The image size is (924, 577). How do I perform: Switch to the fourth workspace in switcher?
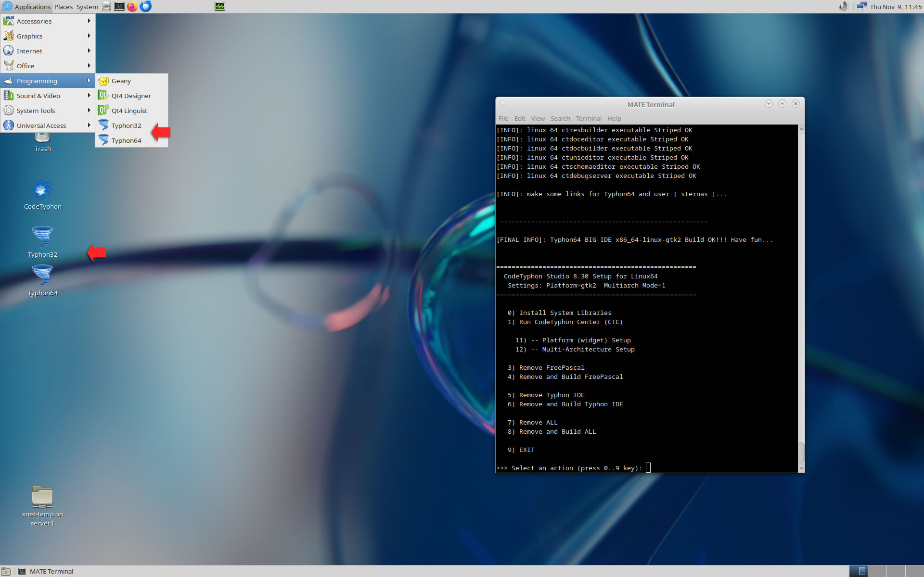pos(914,571)
